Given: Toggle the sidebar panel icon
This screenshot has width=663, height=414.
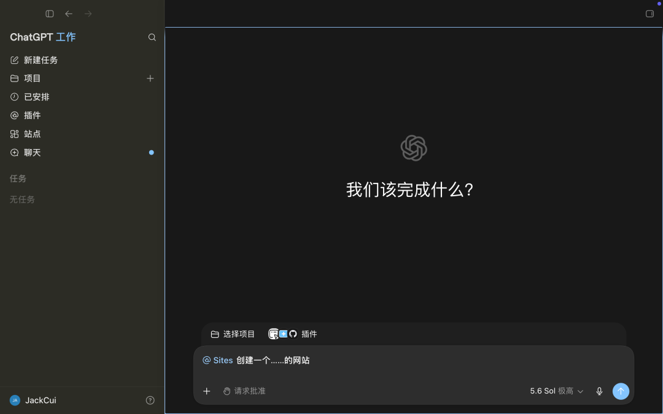Looking at the screenshot, I should tap(50, 14).
